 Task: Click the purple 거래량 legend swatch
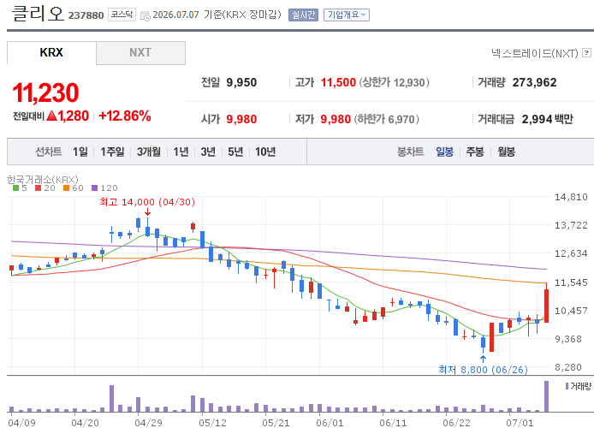tap(567, 386)
